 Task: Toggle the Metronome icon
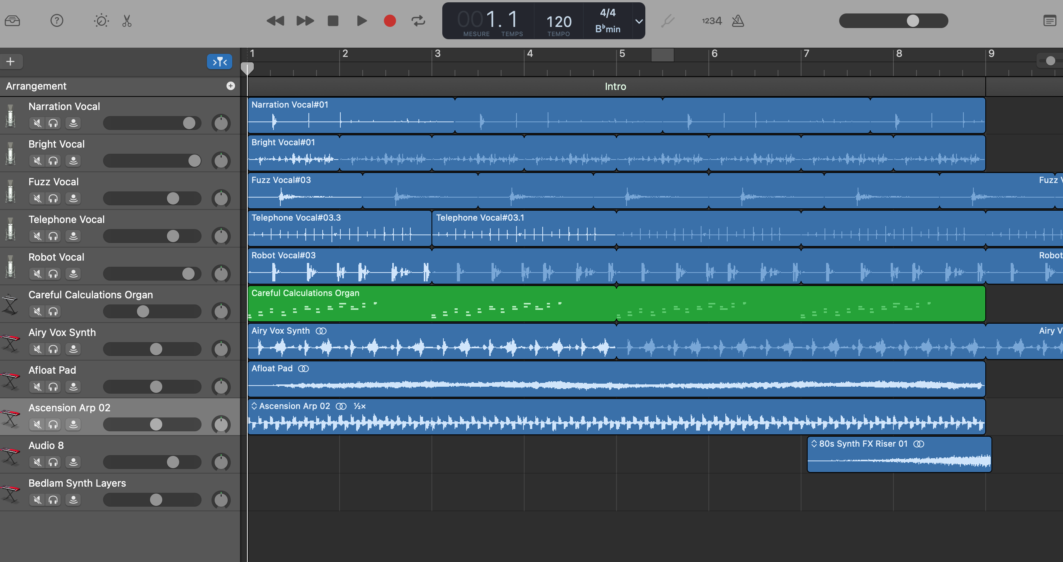pos(738,21)
